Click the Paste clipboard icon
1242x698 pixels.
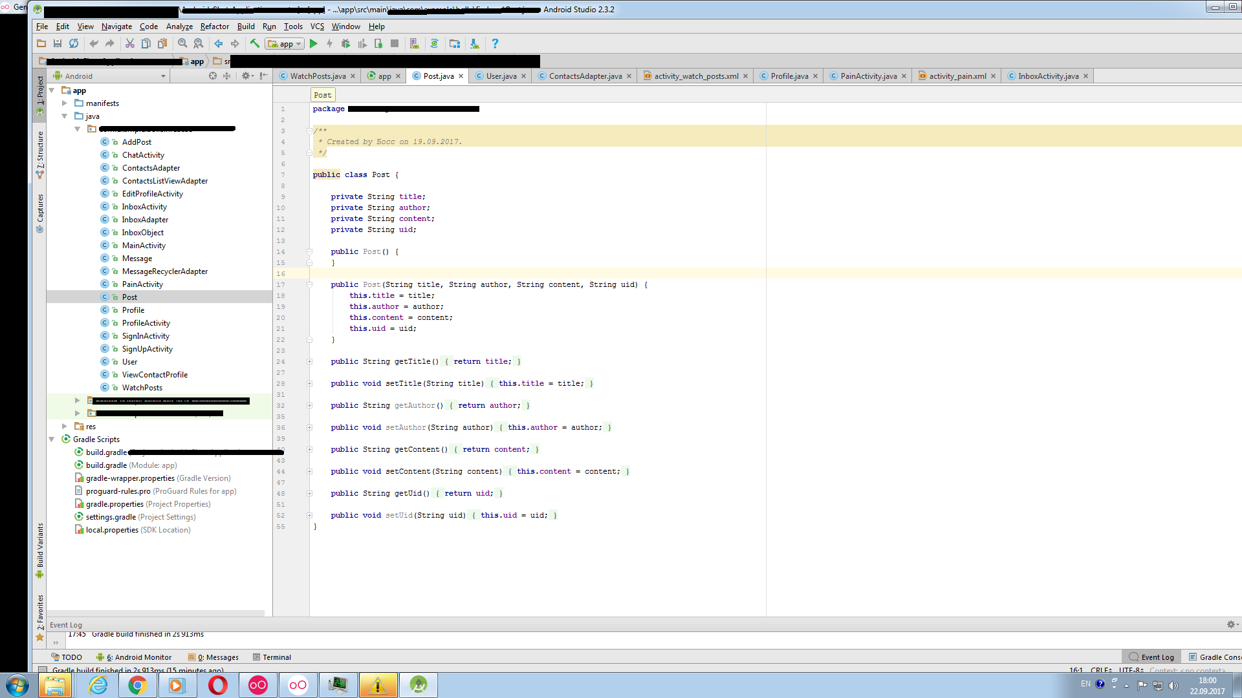tap(162, 43)
